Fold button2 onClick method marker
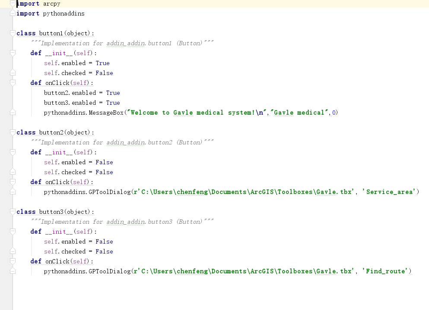429x310 pixels. coord(13,182)
